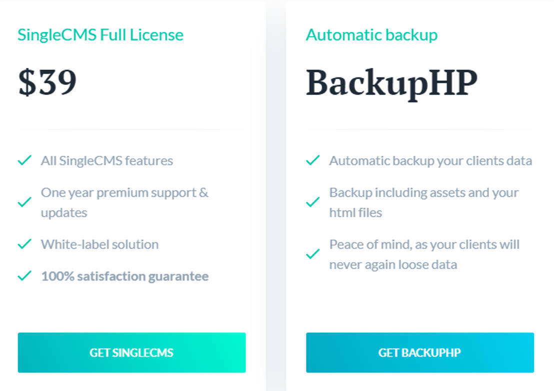The image size is (554, 391).
Task: Click the $39 price text
Action: (x=47, y=82)
